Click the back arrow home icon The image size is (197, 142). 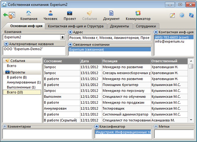[x=9, y=15]
